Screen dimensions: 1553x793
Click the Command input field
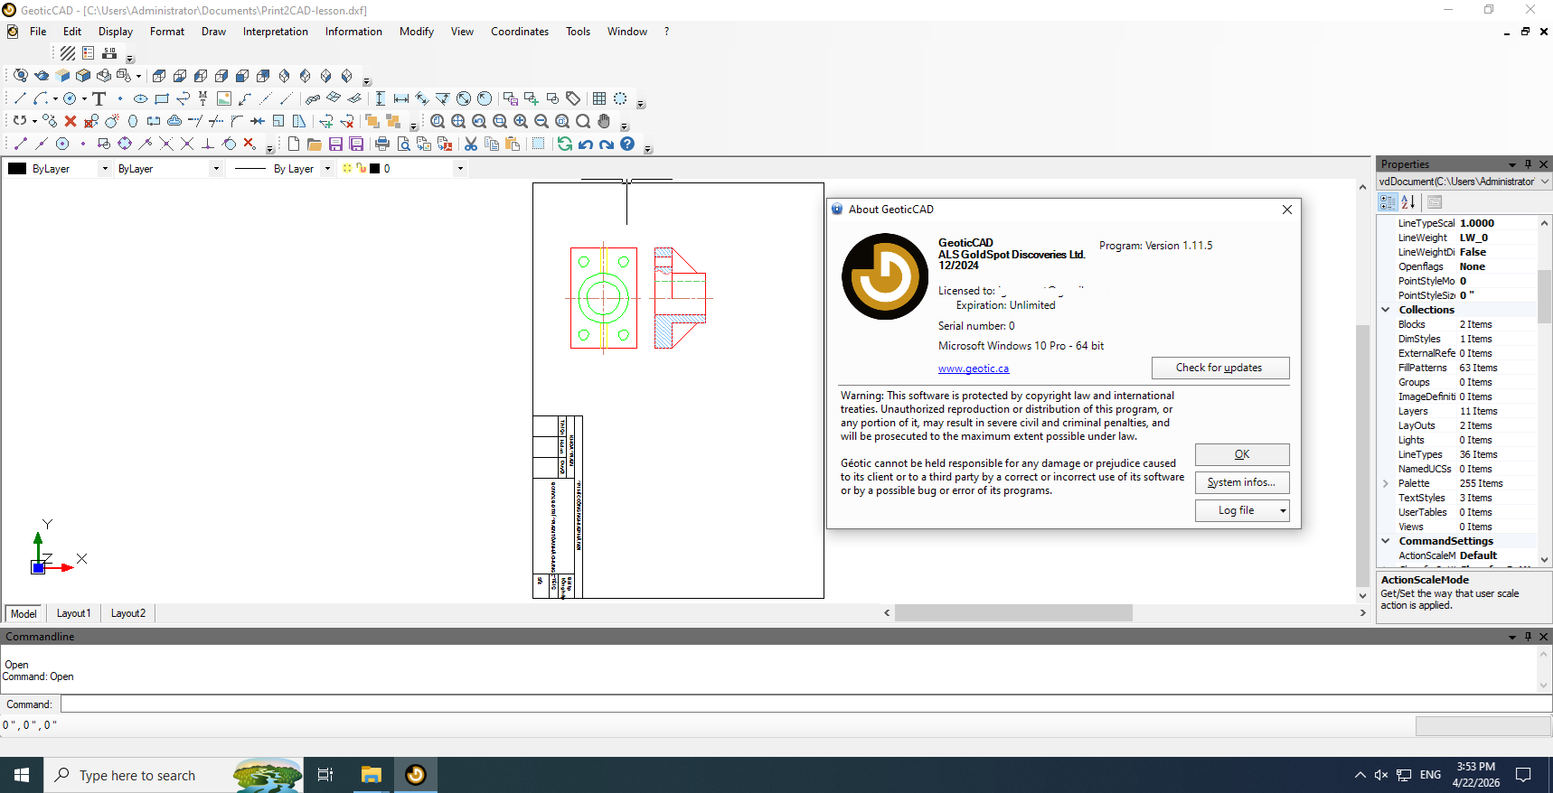click(805, 704)
